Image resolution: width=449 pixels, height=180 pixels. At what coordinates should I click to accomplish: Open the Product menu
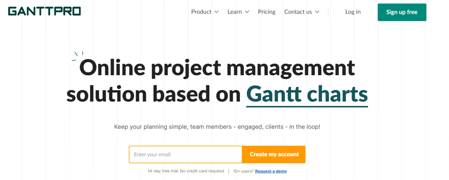point(201,12)
